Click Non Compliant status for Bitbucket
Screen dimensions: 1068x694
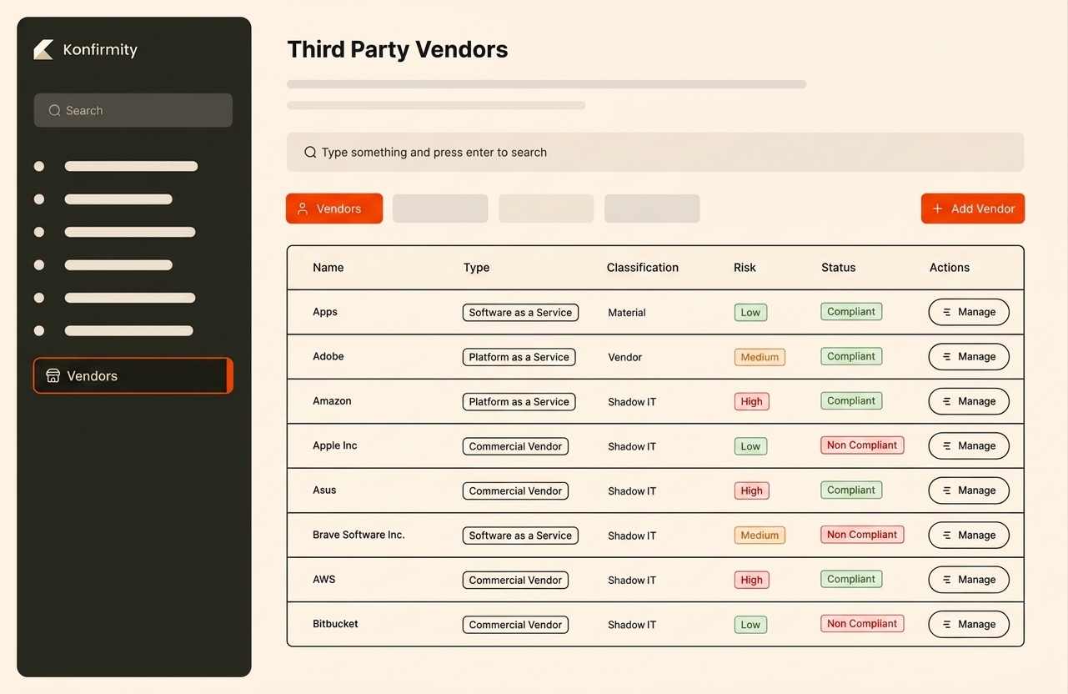point(862,624)
